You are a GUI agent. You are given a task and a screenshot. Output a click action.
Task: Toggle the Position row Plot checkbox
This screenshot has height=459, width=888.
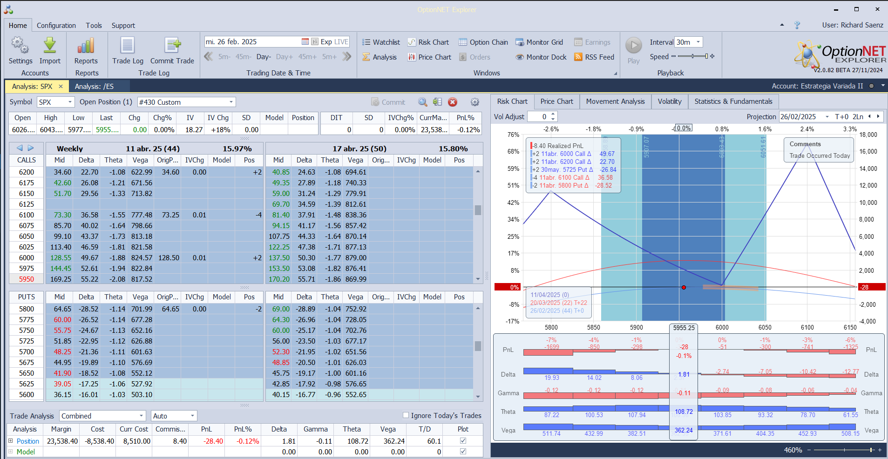point(463,440)
